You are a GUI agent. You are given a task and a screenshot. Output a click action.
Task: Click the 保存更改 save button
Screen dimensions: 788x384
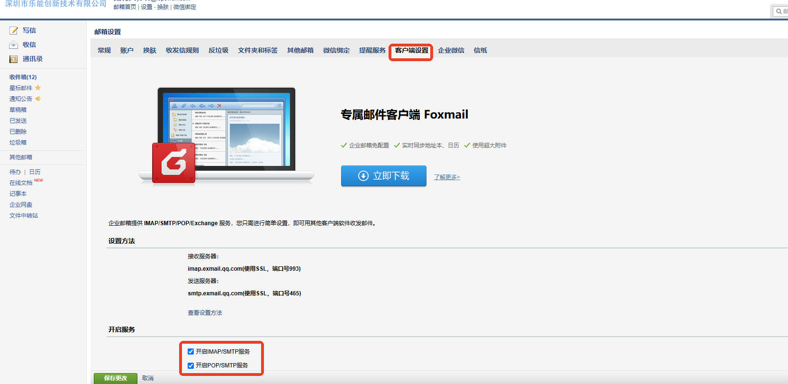(x=116, y=378)
